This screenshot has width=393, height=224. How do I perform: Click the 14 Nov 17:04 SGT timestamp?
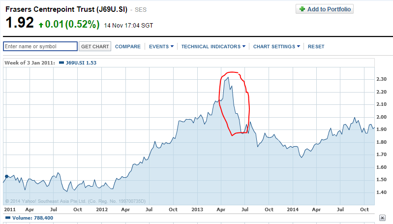click(x=128, y=25)
